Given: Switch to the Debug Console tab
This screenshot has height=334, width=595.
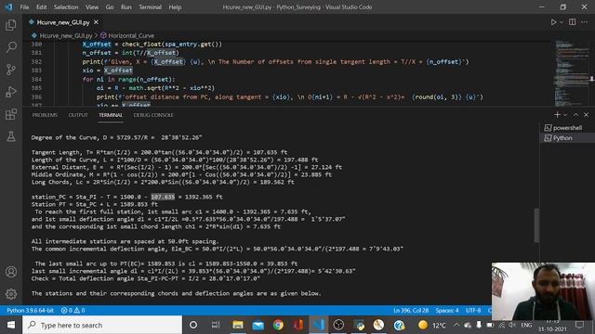Looking at the screenshot, I should pos(153,115).
